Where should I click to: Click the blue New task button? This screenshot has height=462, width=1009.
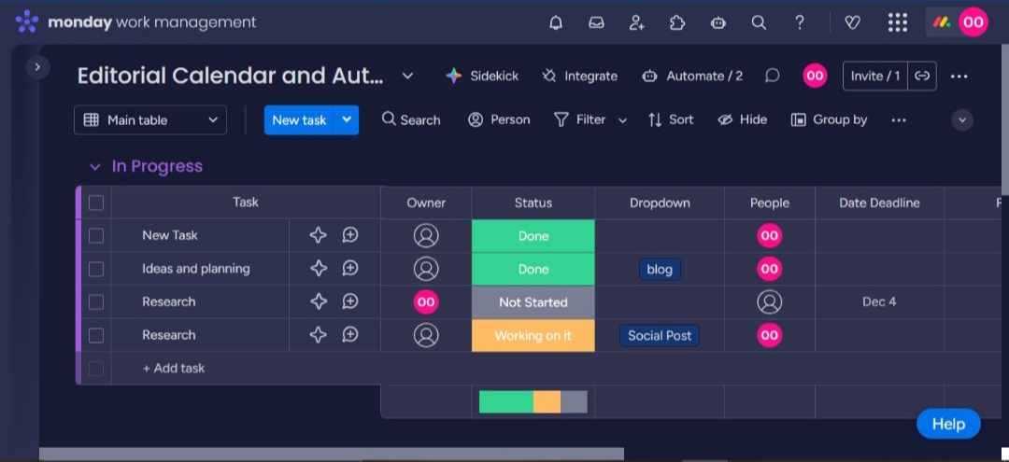(x=299, y=120)
